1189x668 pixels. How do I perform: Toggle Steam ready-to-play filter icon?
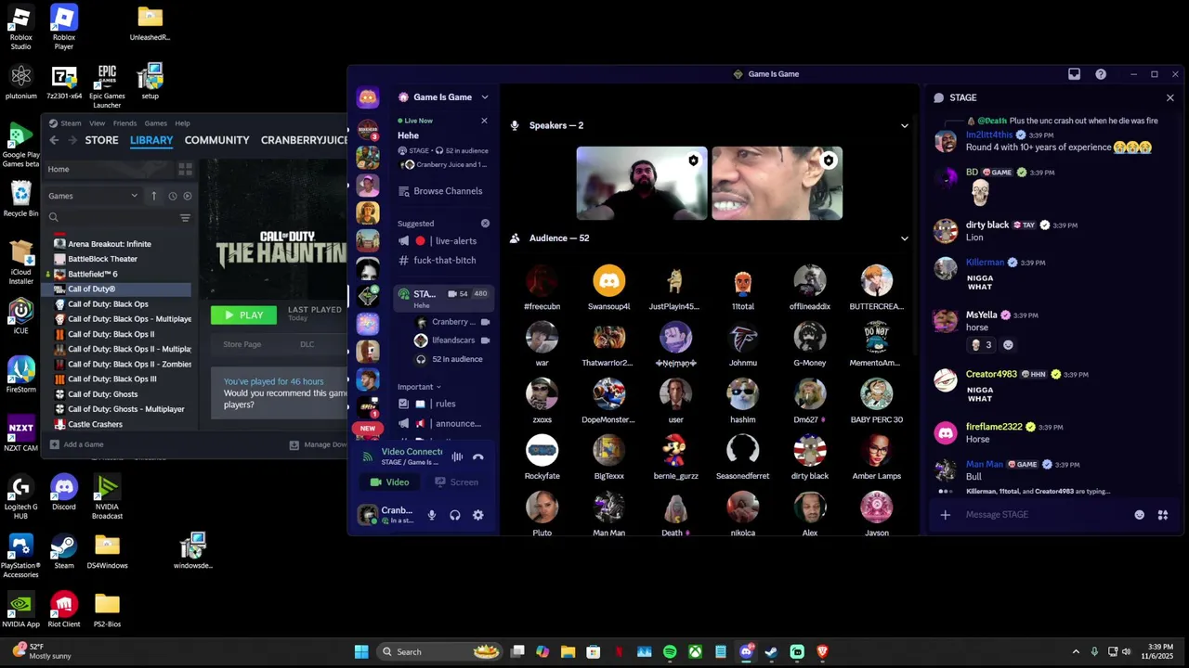point(188,196)
